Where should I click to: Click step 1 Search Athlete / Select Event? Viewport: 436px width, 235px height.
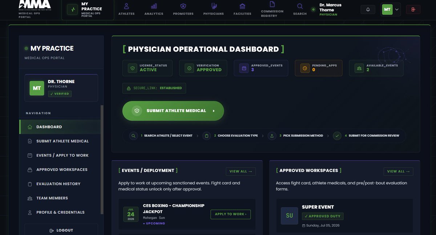point(161,136)
